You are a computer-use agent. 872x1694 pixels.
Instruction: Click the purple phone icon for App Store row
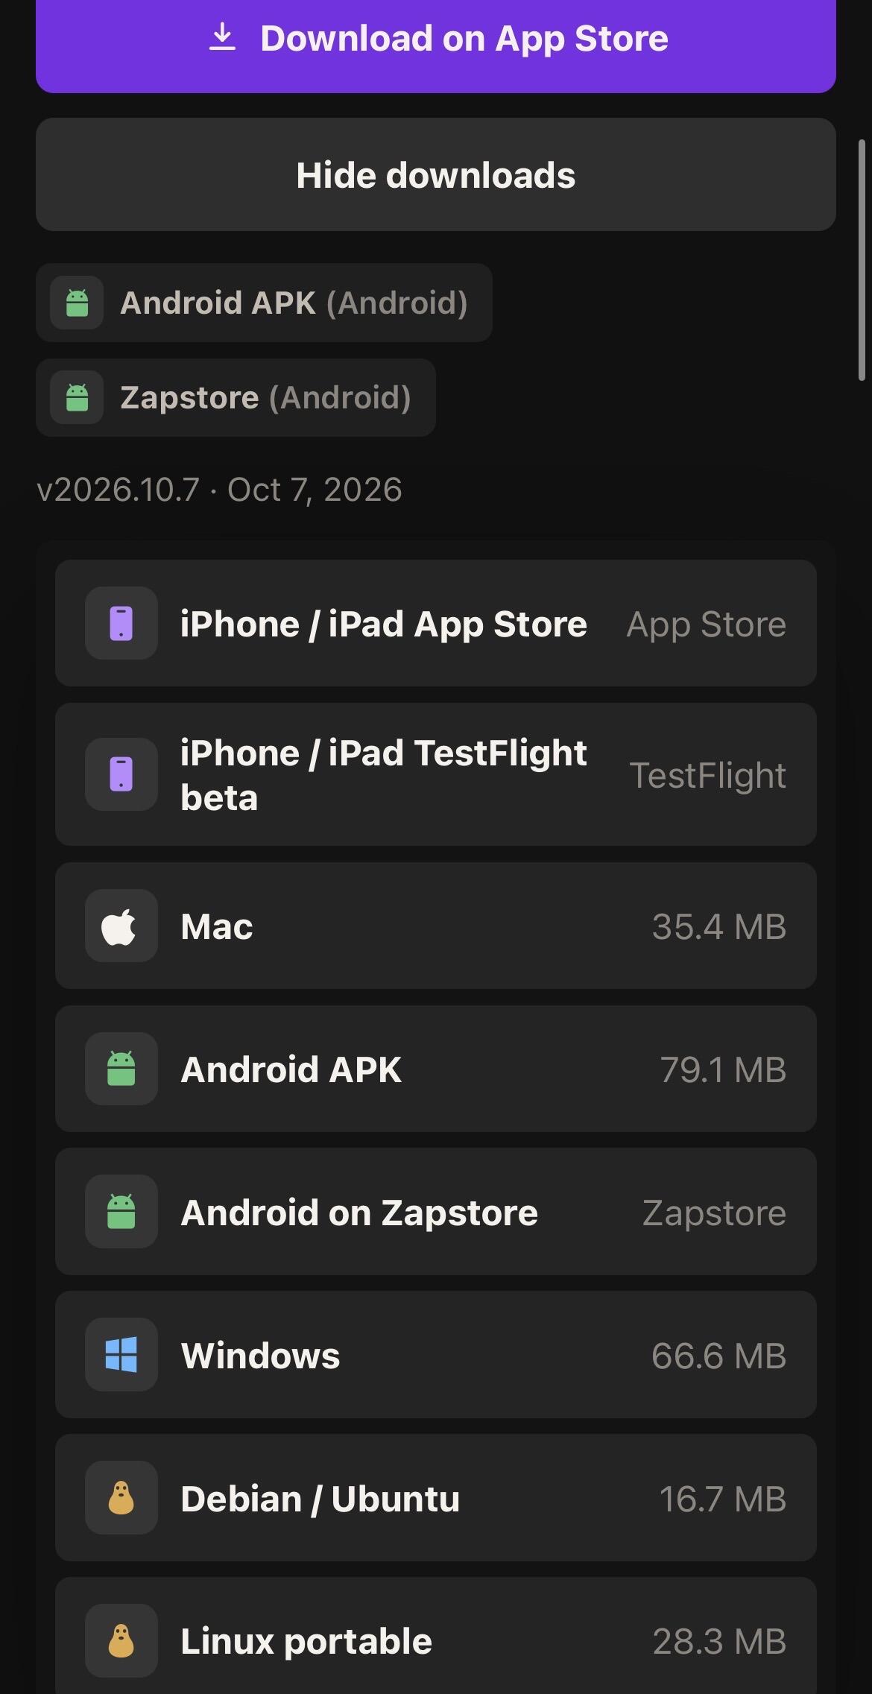click(121, 623)
